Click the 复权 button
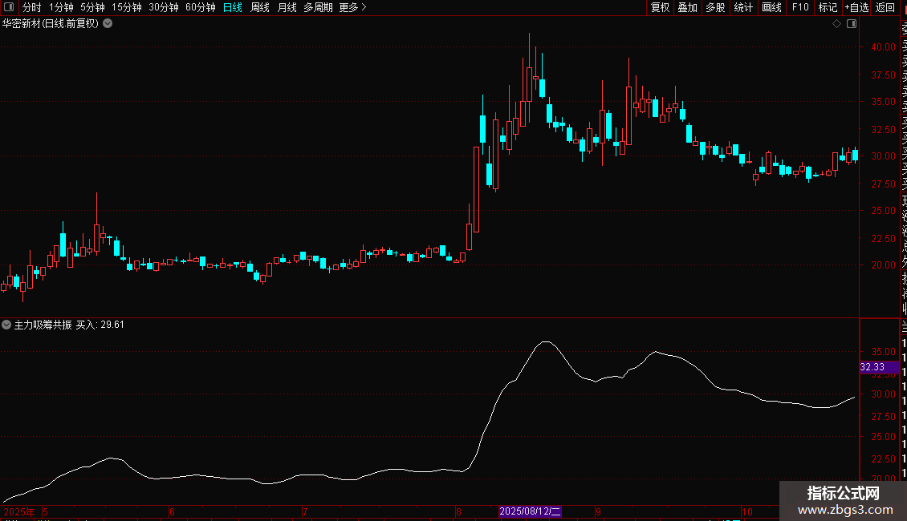Image resolution: width=907 pixels, height=521 pixels. pyautogui.click(x=660, y=7)
